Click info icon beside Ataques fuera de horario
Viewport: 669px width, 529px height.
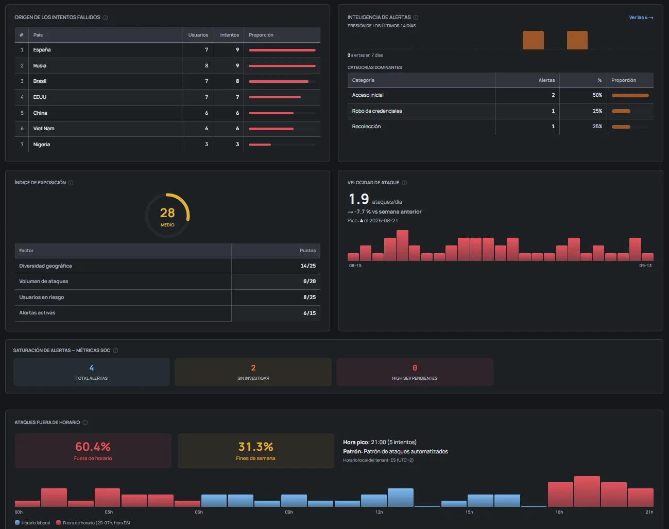85,422
